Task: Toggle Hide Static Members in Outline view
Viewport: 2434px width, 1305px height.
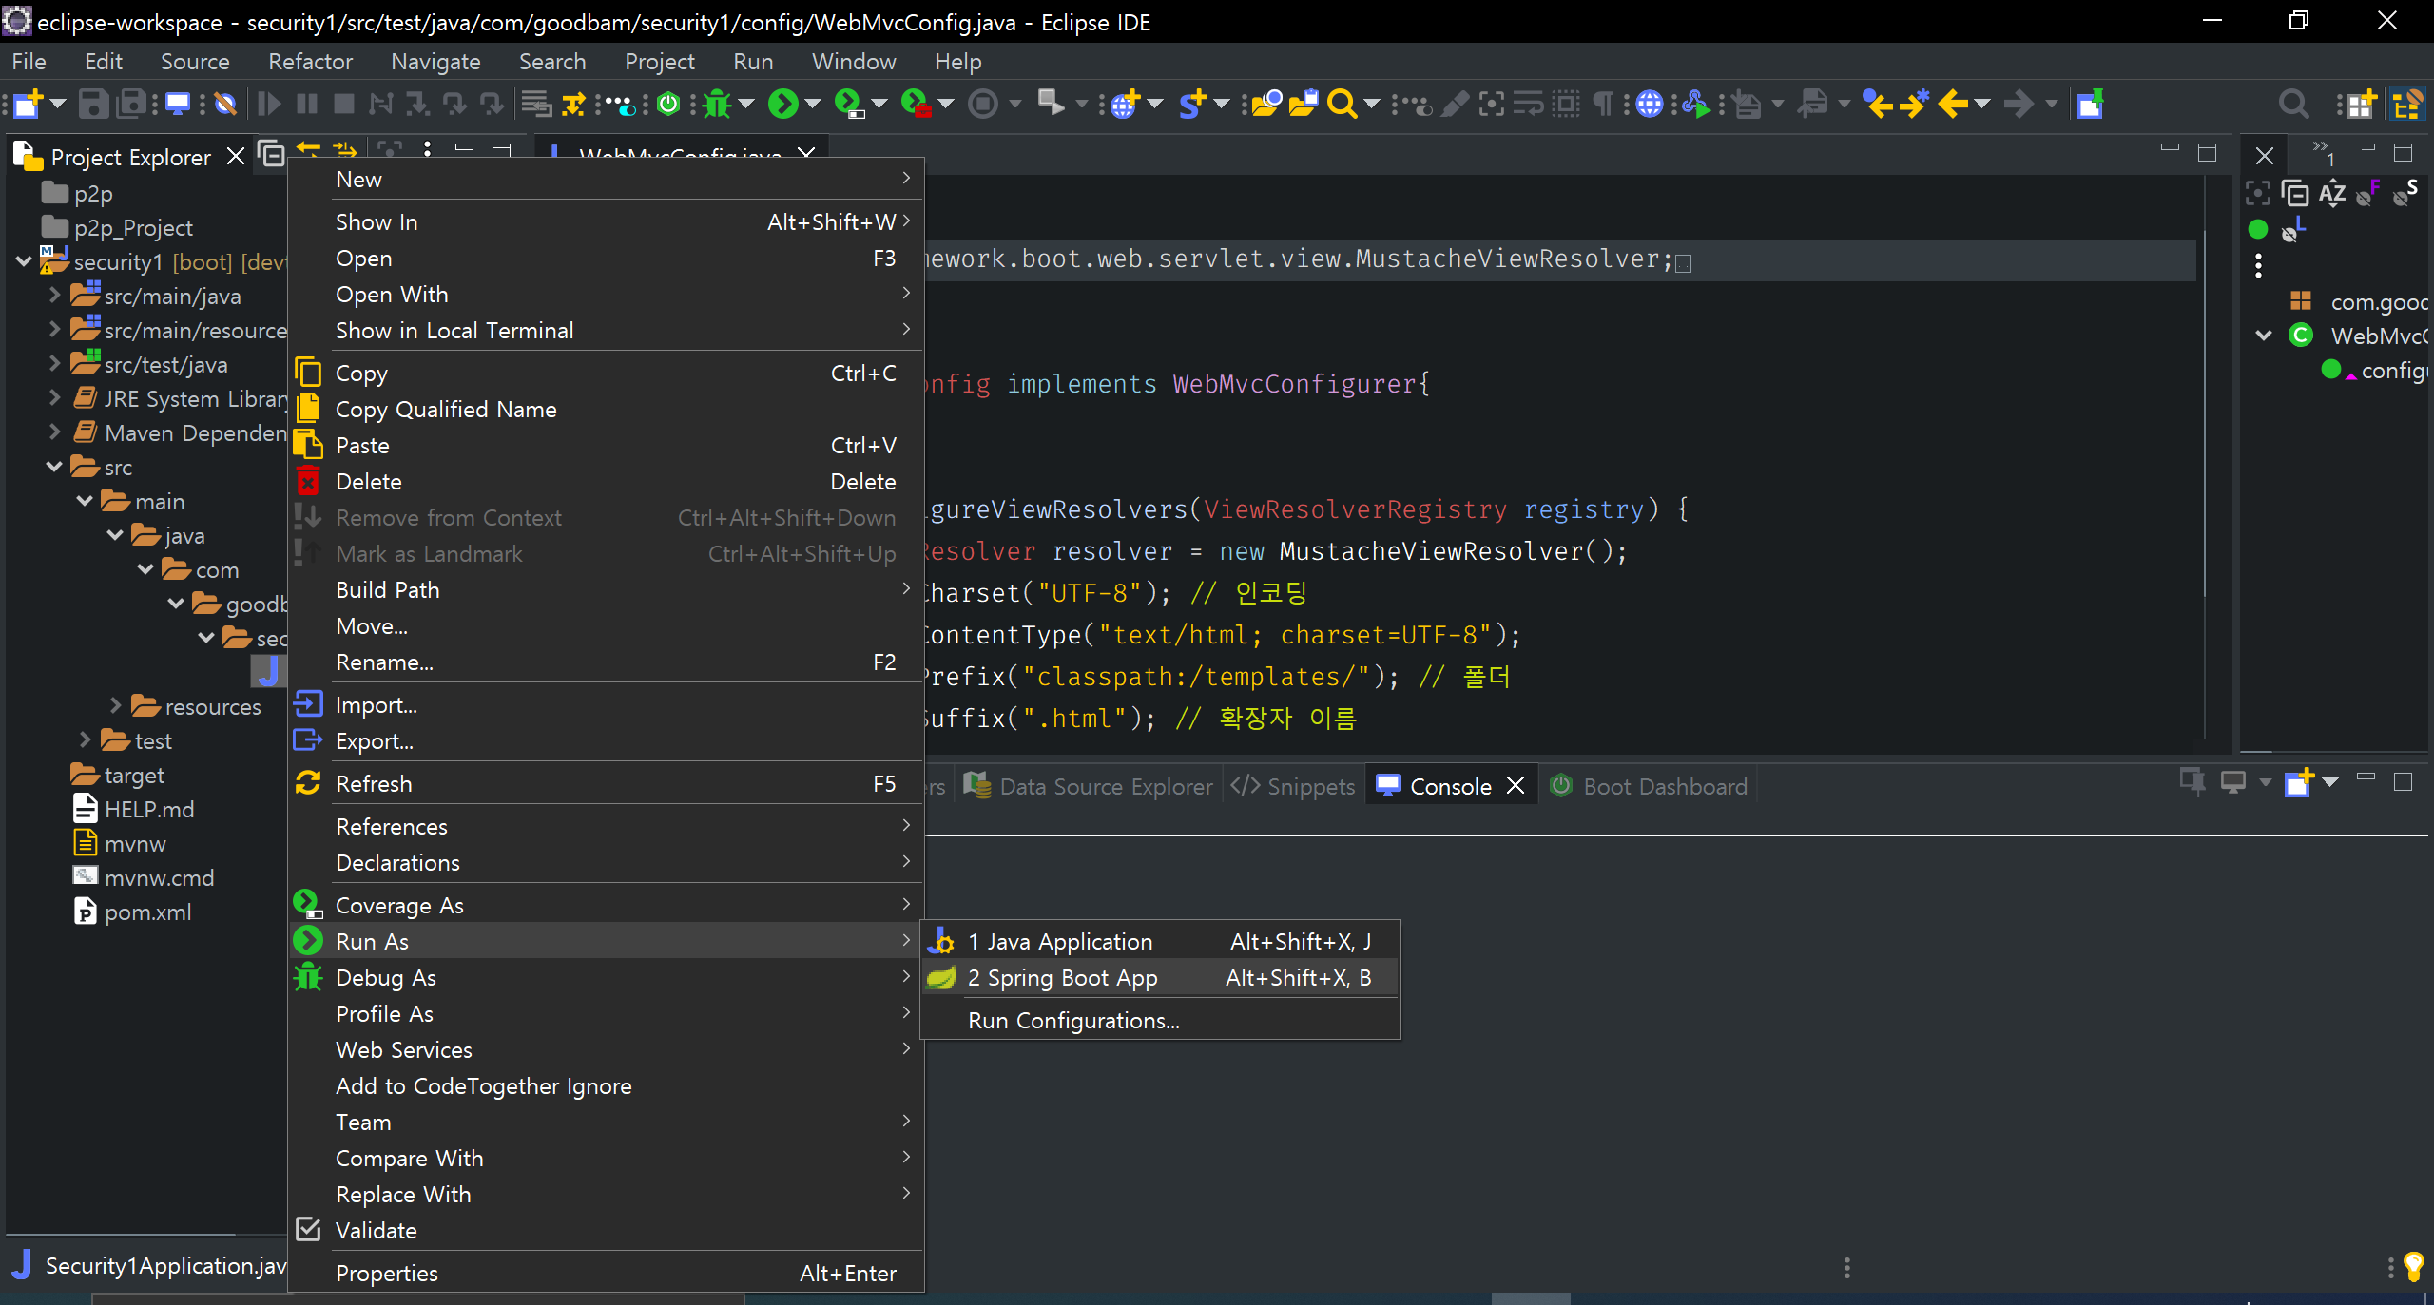Action: click(2405, 194)
